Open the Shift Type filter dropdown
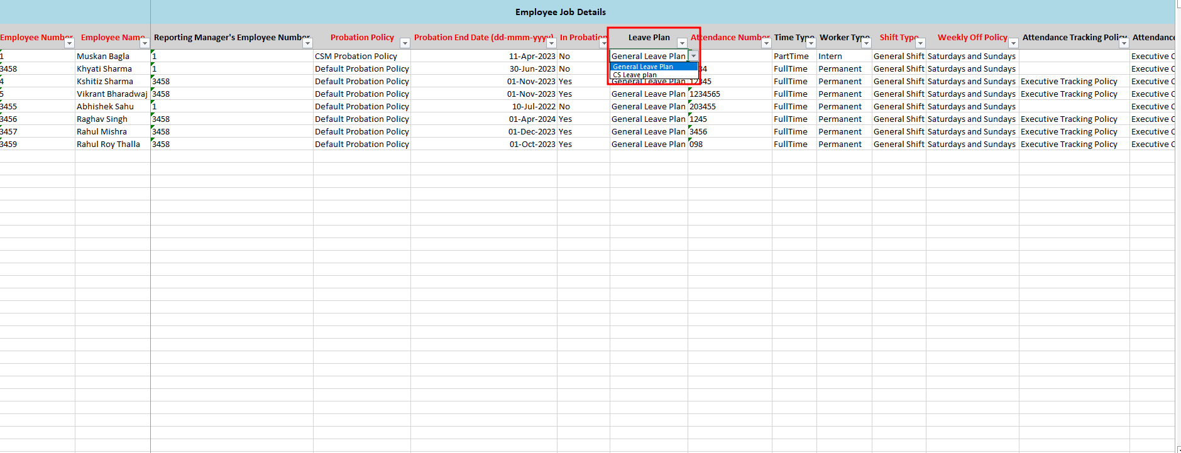The image size is (1181, 453). coord(920,43)
